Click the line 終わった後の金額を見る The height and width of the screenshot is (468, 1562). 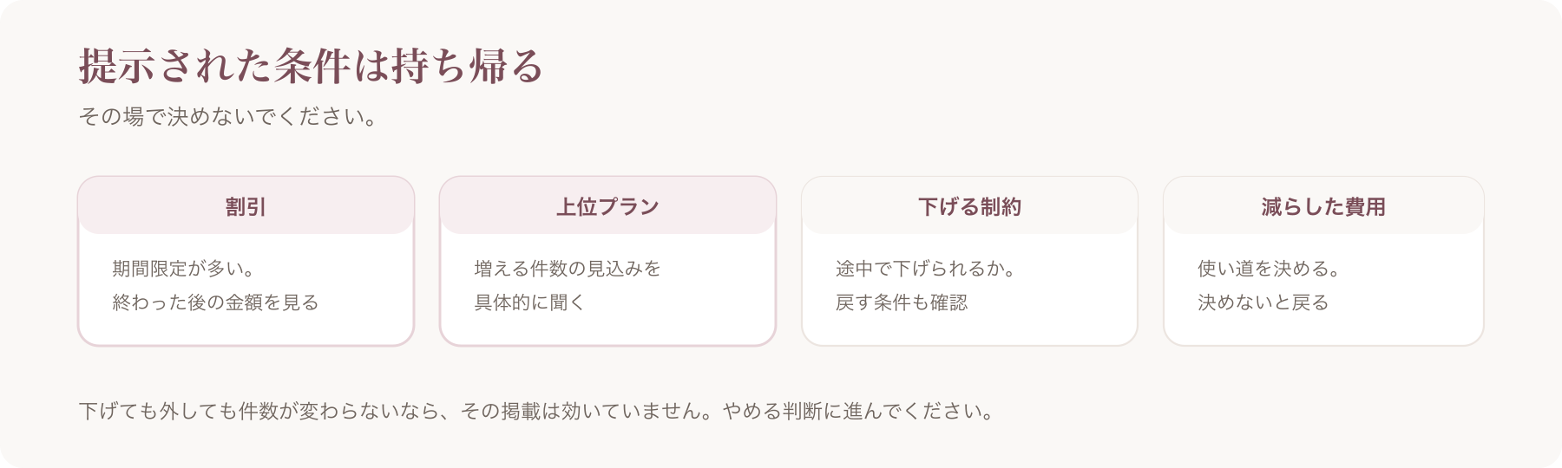pos(215,302)
